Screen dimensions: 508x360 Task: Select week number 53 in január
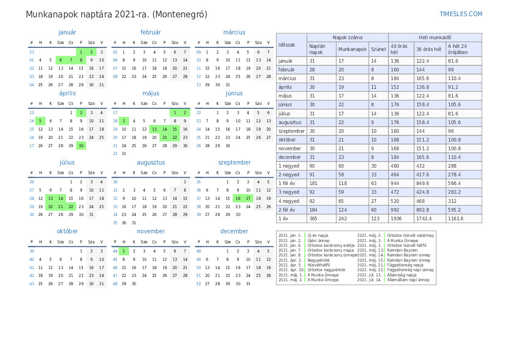point(32,52)
